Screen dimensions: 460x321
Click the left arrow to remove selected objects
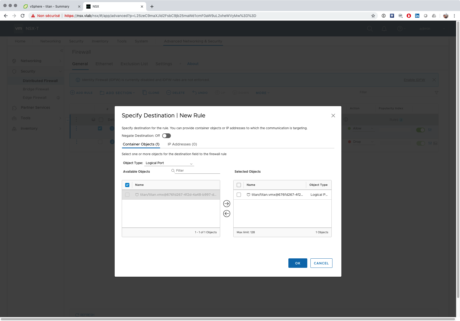(226, 214)
